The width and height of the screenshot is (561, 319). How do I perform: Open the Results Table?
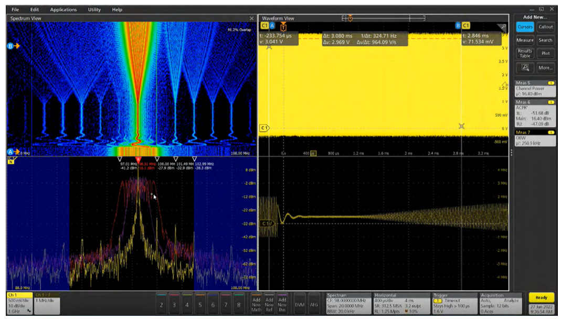pos(525,54)
